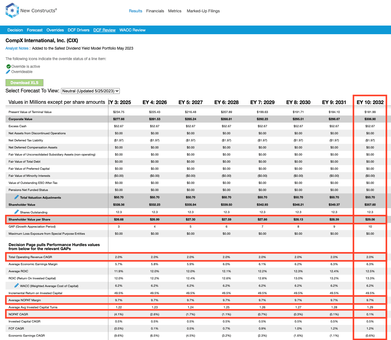The height and width of the screenshot is (340, 391).
Task: Click the pencil icon beside Shares Outstanding
Action: [x=17, y=212]
